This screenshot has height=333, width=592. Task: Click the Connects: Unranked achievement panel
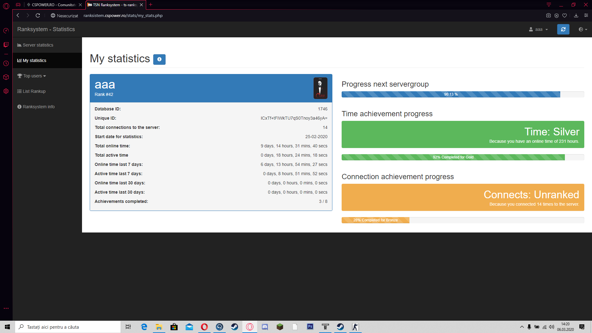click(463, 197)
